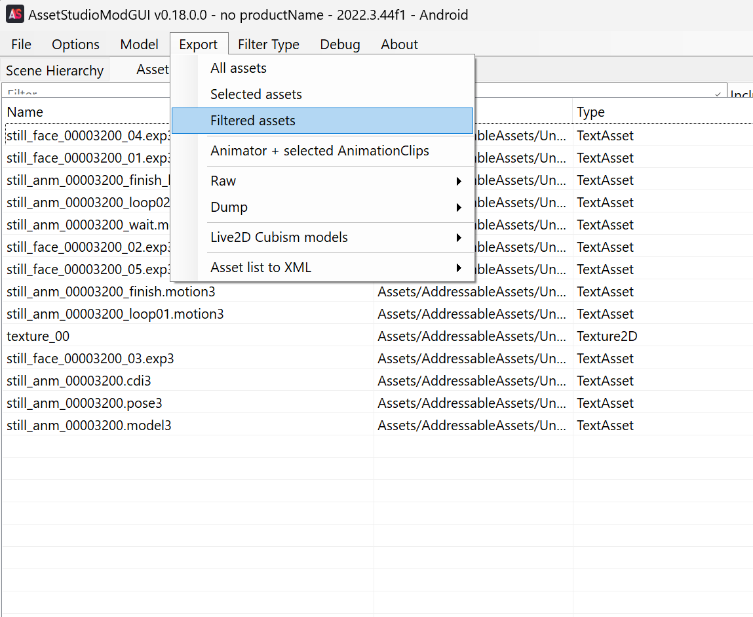753x617 pixels.
Task: Switch to Scene Hierarchy tab
Action: (55, 71)
